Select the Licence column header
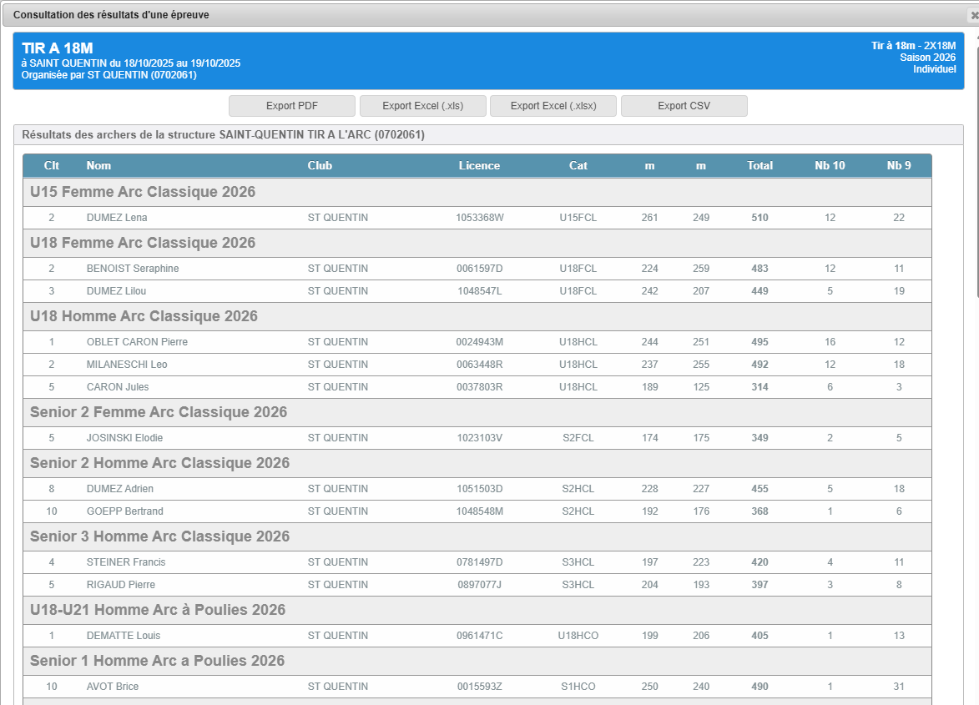Image resolution: width=979 pixels, height=705 pixels. (479, 165)
